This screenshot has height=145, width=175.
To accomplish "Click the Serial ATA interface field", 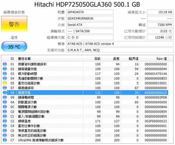I will point(90,25).
